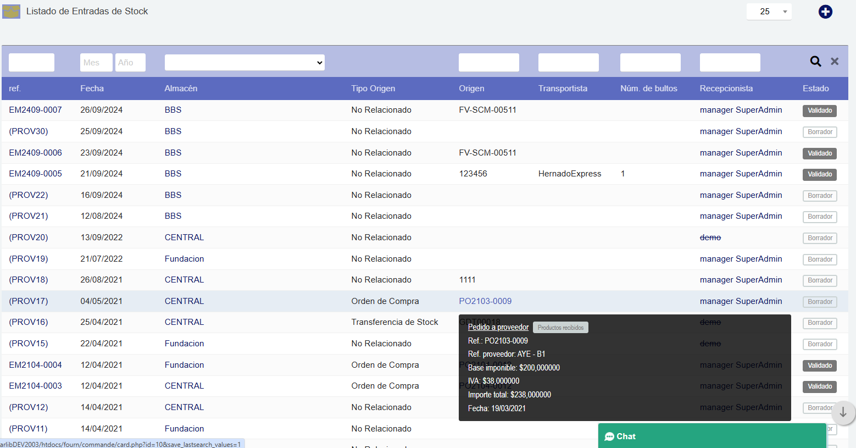Image resolution: width=856 pixels, height=448 pixels.
Task: Sort by Fecha column header
Action: click(92, 89)
